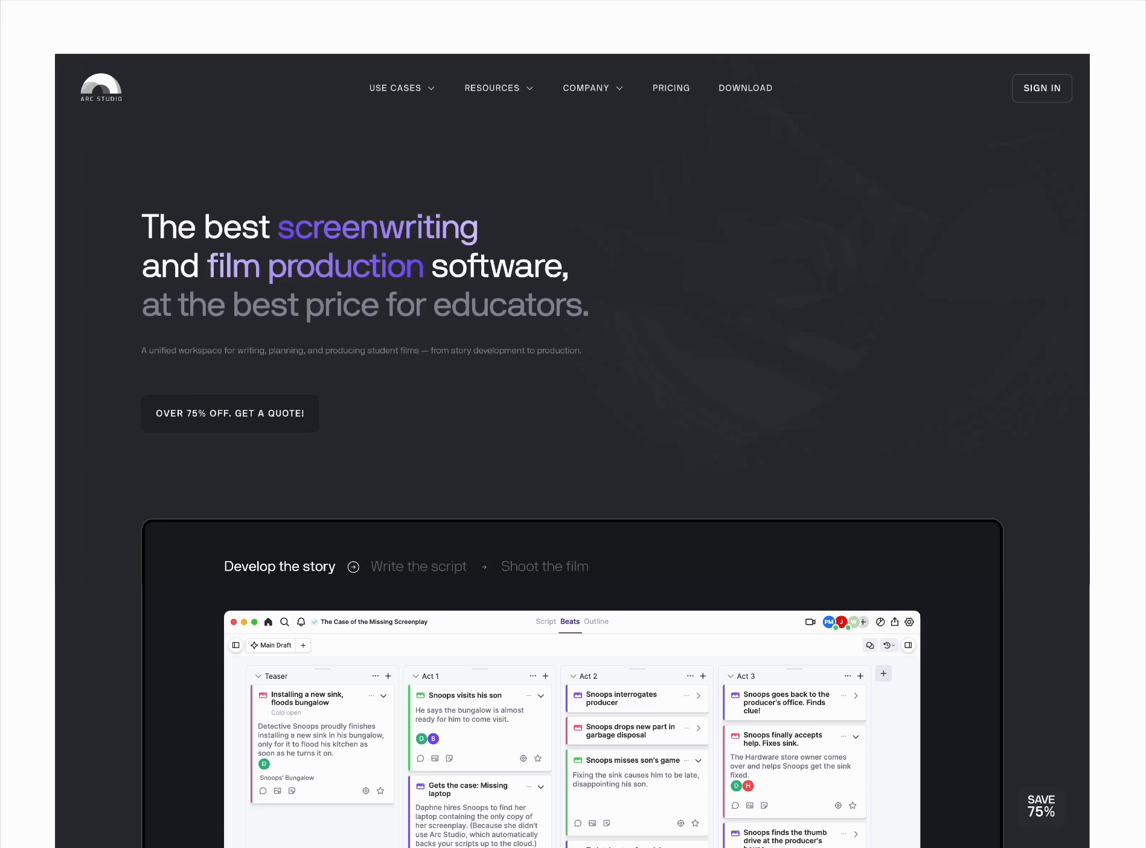Open Teaser column more options
1146x848 pixels.
pyautogui.click(x=376, y=676)
